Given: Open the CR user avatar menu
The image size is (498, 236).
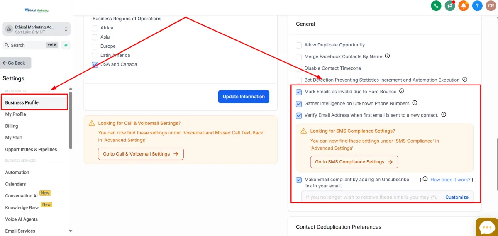Looking at the screenshot, I should pyautogui.click(x=491, y=6).
